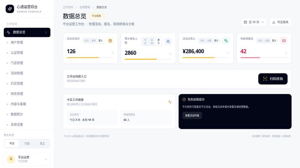The width and height of the screenshot is (300, 168).
Task: Open 财务管理 in the sidebar
Action: coord(27,94)
